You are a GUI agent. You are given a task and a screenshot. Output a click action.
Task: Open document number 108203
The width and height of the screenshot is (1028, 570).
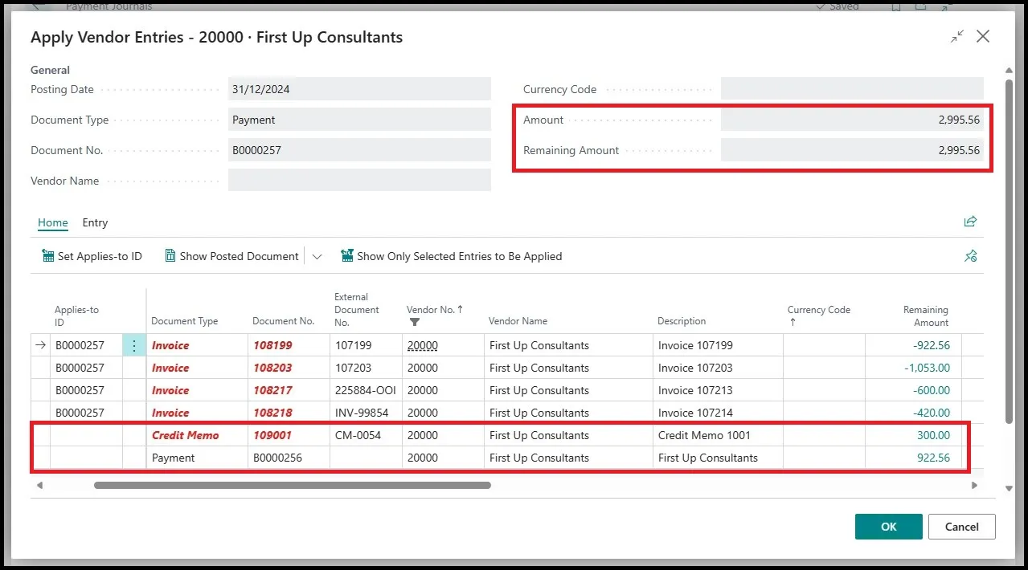click(x=272, y=368)
